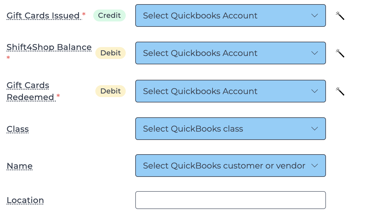This screenshot has height=212, width=376.
Task: Click the Debit badge for Gift Cards Redeemed
Action: (111, 91)
